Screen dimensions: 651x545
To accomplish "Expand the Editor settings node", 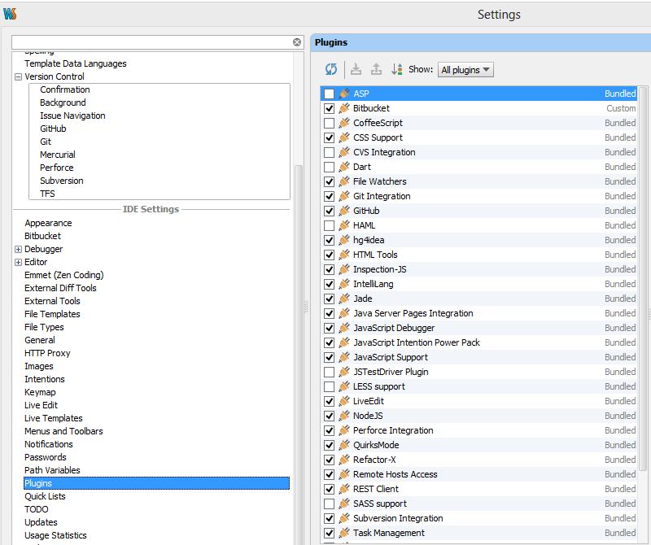I will point(18,262).
